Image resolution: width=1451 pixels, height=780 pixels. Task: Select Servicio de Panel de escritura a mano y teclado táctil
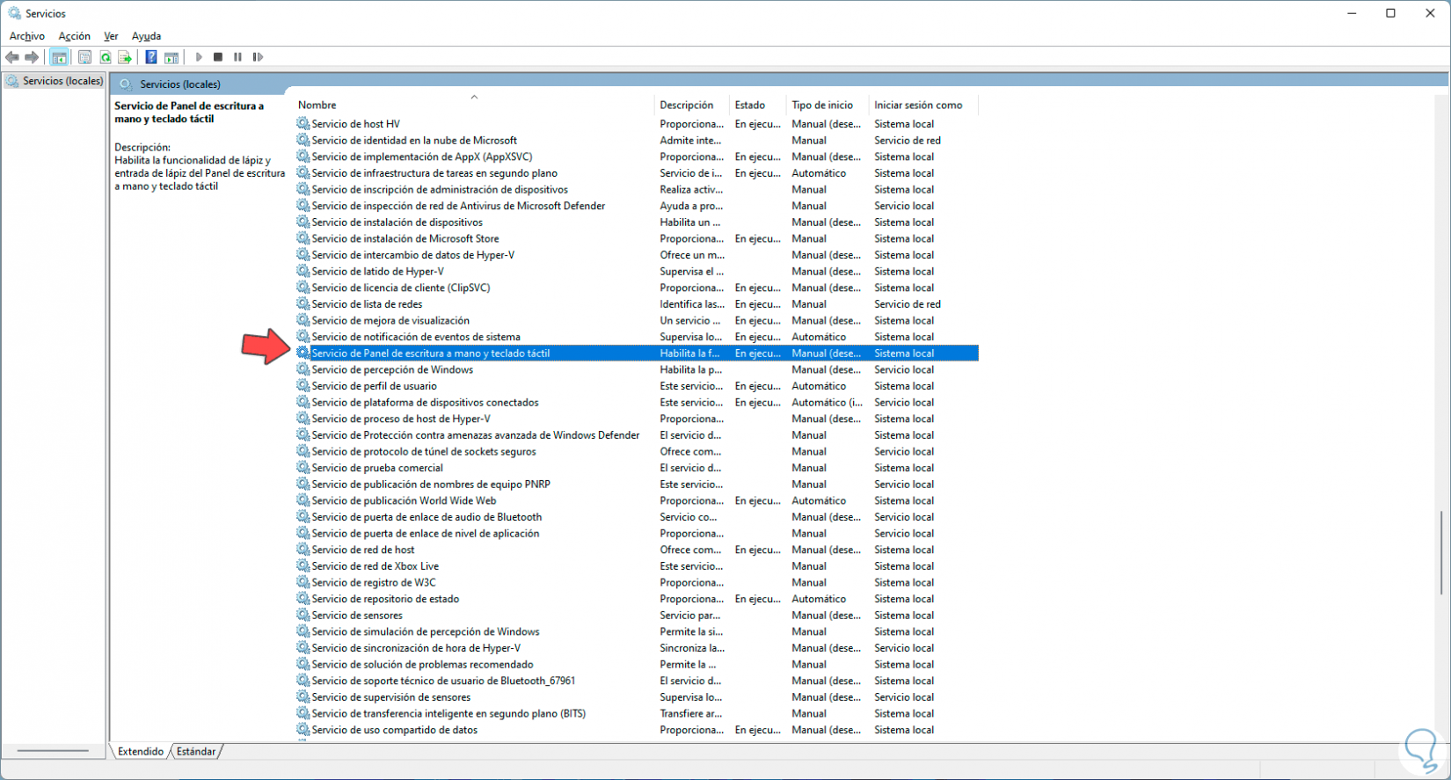[x=637, y=354]
